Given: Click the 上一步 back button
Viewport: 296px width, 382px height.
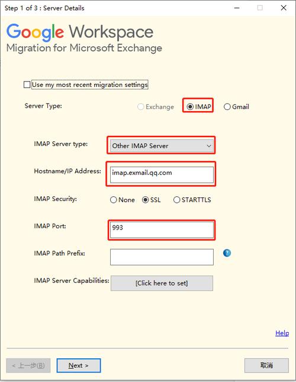Looking at the screenshot, I should tap(28, 365).
